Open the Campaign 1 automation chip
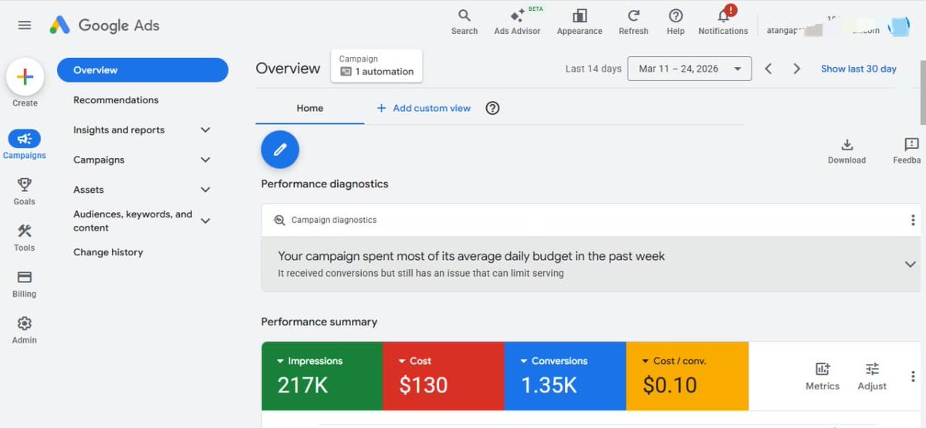Image resolution: width=926 pixels, height=428 pixels. tap(377, 66)
